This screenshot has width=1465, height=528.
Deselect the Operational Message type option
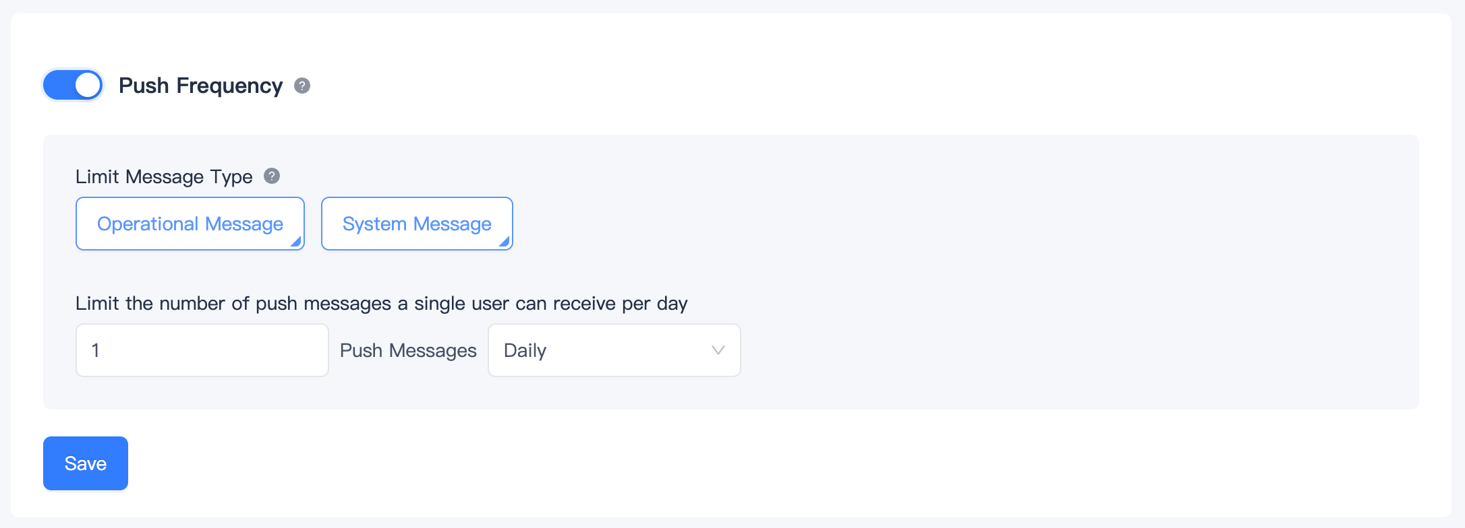(x=190, y=224)
